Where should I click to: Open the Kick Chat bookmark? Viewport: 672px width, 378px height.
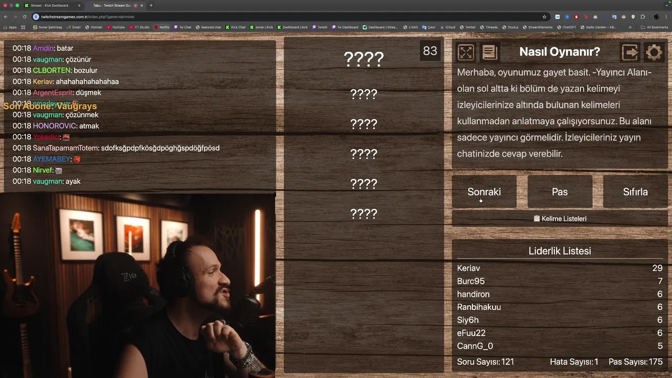click(x=235, y=27)
